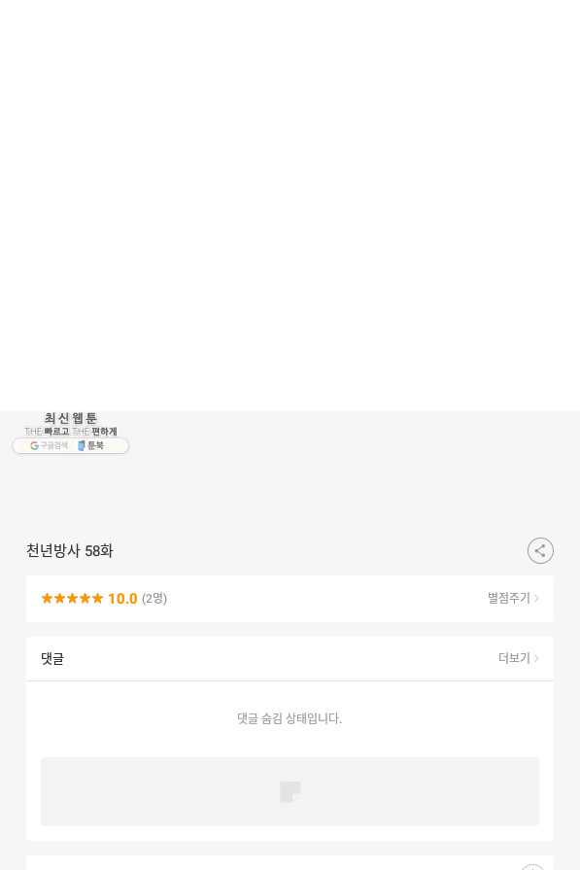The height and width of the screenshot is (870, 580).
Task: Expand comments via the 더보기 chevron
Action: (x=536, y=658)
